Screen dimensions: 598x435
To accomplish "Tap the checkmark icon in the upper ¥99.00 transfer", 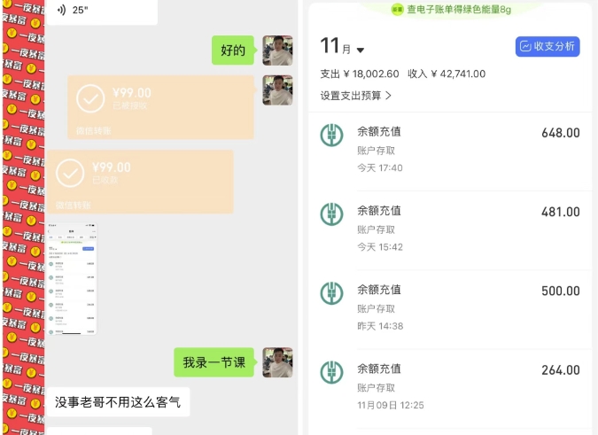I will (x=90, y=99).
